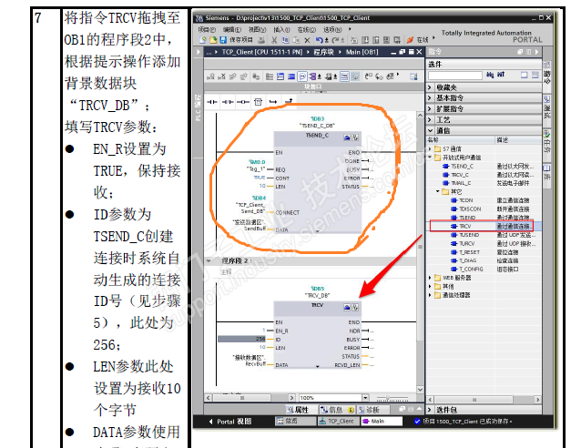Image resolution: width=581 pixels, height=448 pixels.
Task: Click close branch icon in LAD toolbar
Action: pyautogui.click(x=289, y=101)
